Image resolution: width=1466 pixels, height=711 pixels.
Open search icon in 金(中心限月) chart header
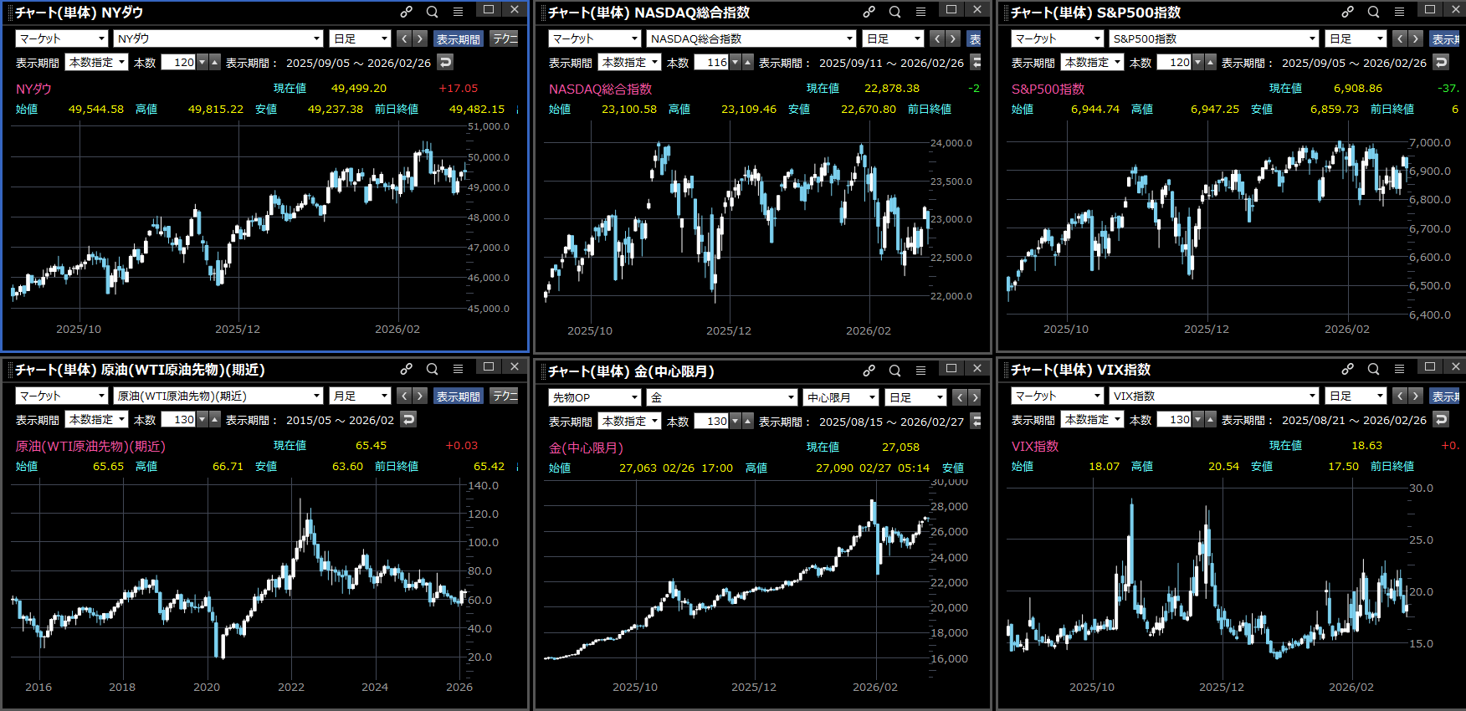894,371
